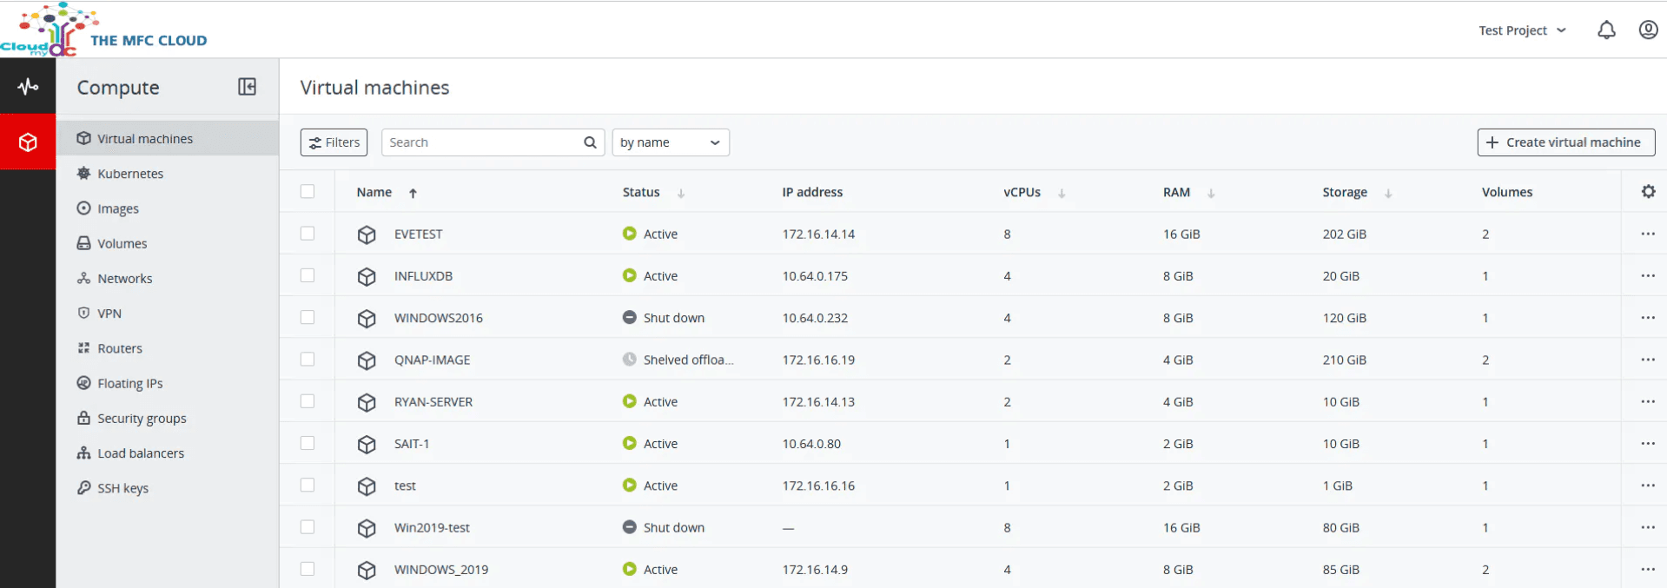Click the red Compute cube icon
The width and height of the screenshot is (1667, 588).
click(x=28, y=142)
